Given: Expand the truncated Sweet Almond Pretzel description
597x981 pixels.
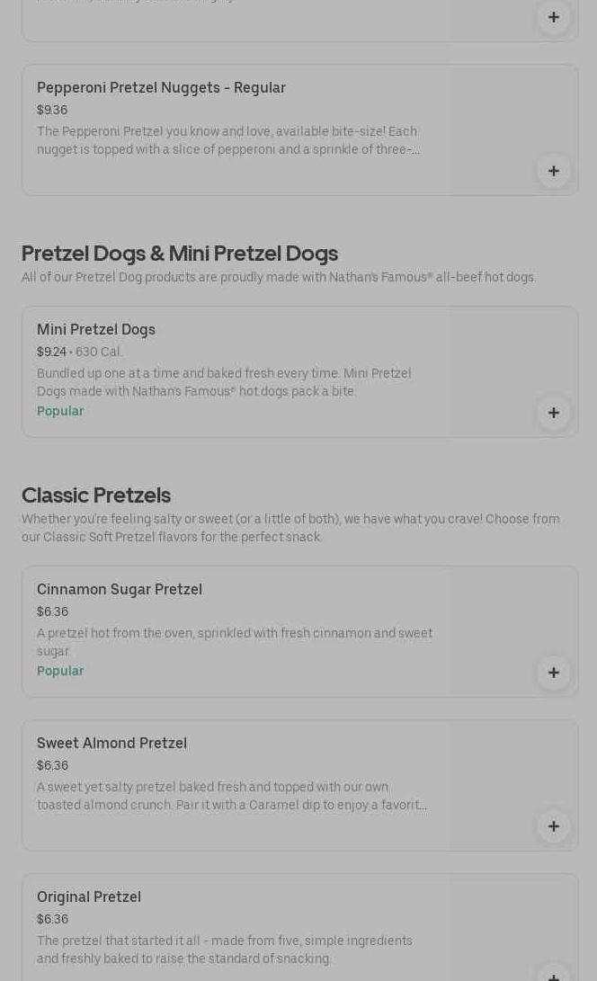Looking at the screenshot, I should point(232,796).
